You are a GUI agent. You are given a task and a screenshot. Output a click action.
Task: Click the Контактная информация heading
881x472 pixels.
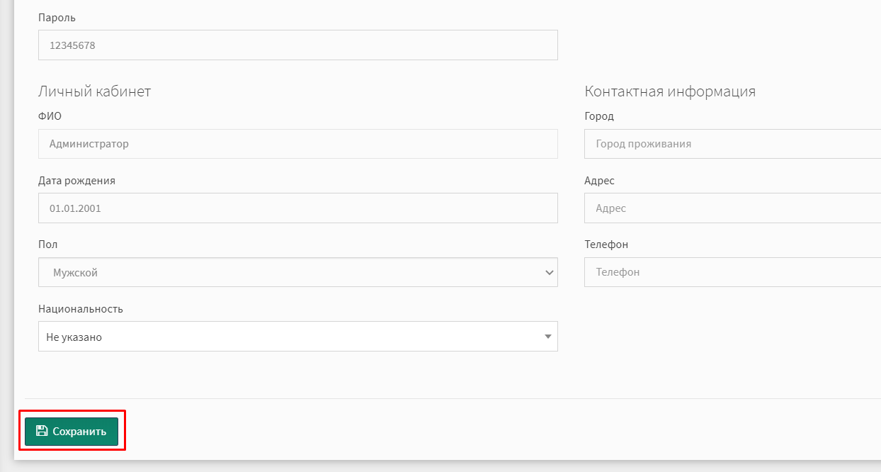(x=670, y=91)
